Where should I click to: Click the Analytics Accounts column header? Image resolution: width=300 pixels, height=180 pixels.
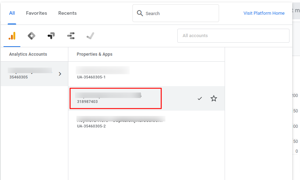(x=28, y=54)
